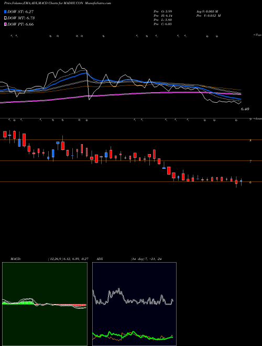Click the 'Pre L: 5.80' low value

[163, 20]
